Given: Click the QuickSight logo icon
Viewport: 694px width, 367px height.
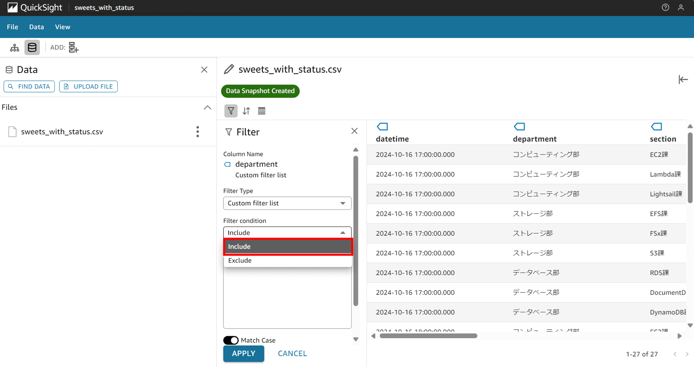Looking at the screenshot, I should pyautogui.click(x=12, y=8).
